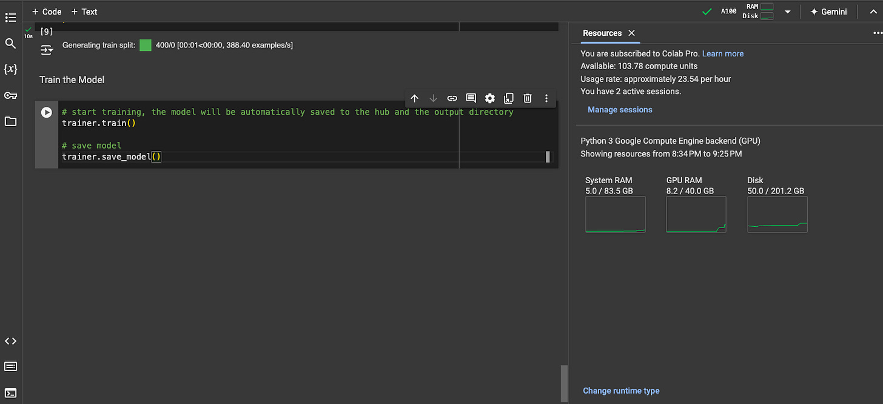Add a new Text cell
The image size is (883, 404).
[84, 12]
